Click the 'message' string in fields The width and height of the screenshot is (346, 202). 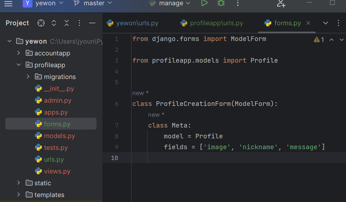point(303,147)
